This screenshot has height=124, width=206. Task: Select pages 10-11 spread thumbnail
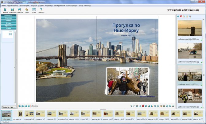(74, 115)
